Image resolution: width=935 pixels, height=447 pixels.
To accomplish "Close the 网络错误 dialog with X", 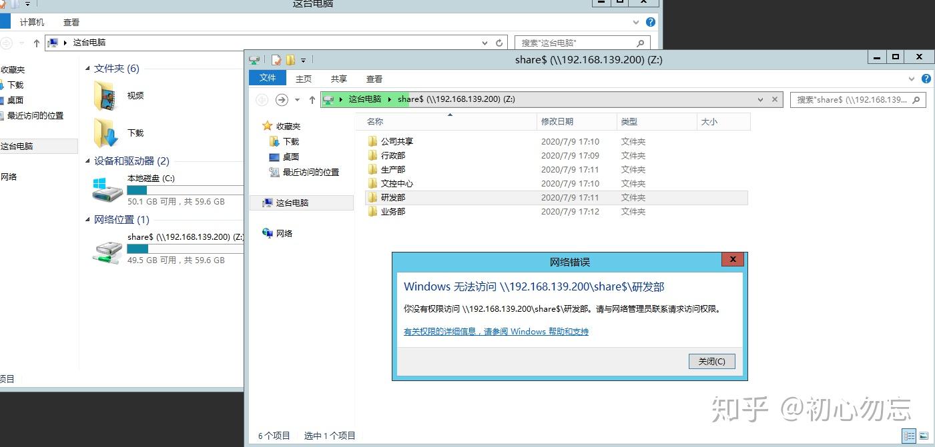I will [x=733, y=260].
